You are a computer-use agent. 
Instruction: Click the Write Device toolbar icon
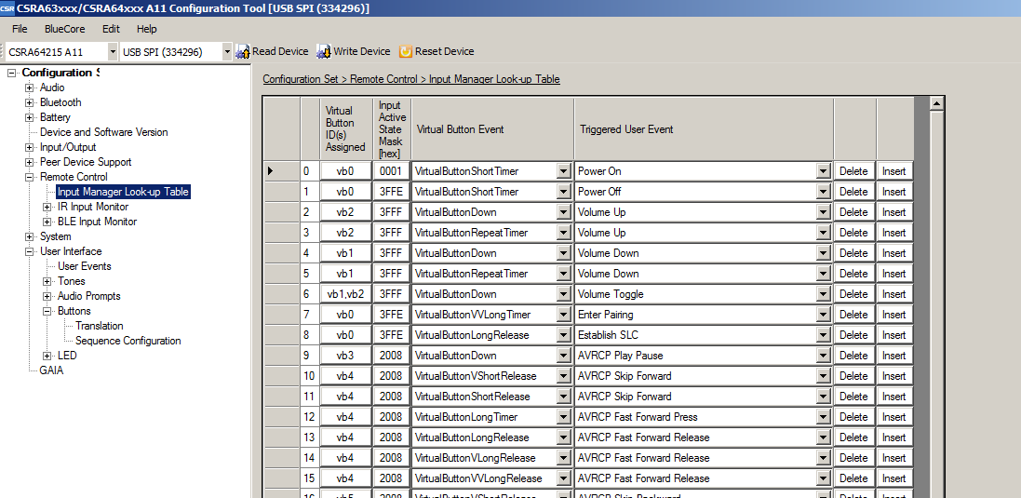pos(324,51)
